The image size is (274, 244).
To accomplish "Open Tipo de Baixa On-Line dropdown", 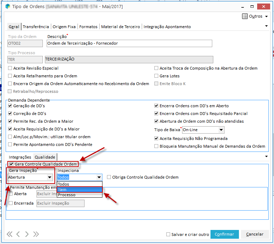I will coord(221,130).
